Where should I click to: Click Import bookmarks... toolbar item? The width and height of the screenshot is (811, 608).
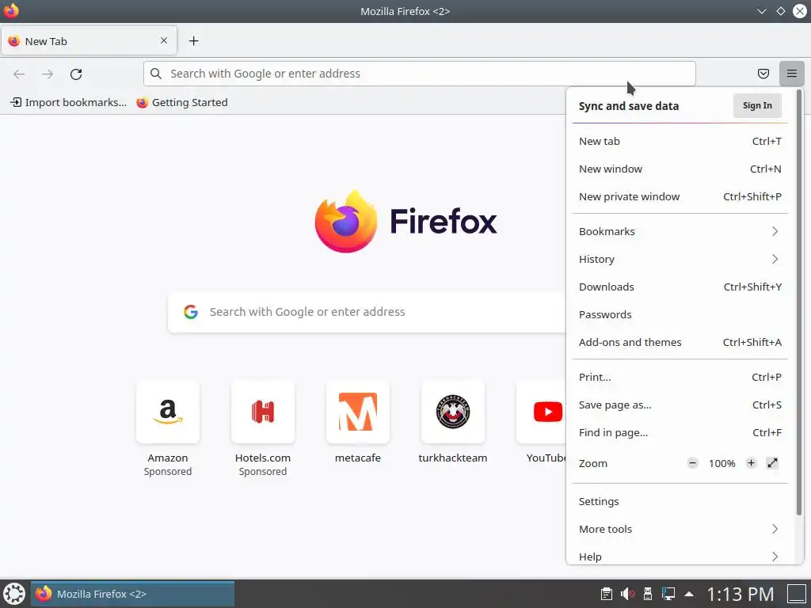coord(68,102)
